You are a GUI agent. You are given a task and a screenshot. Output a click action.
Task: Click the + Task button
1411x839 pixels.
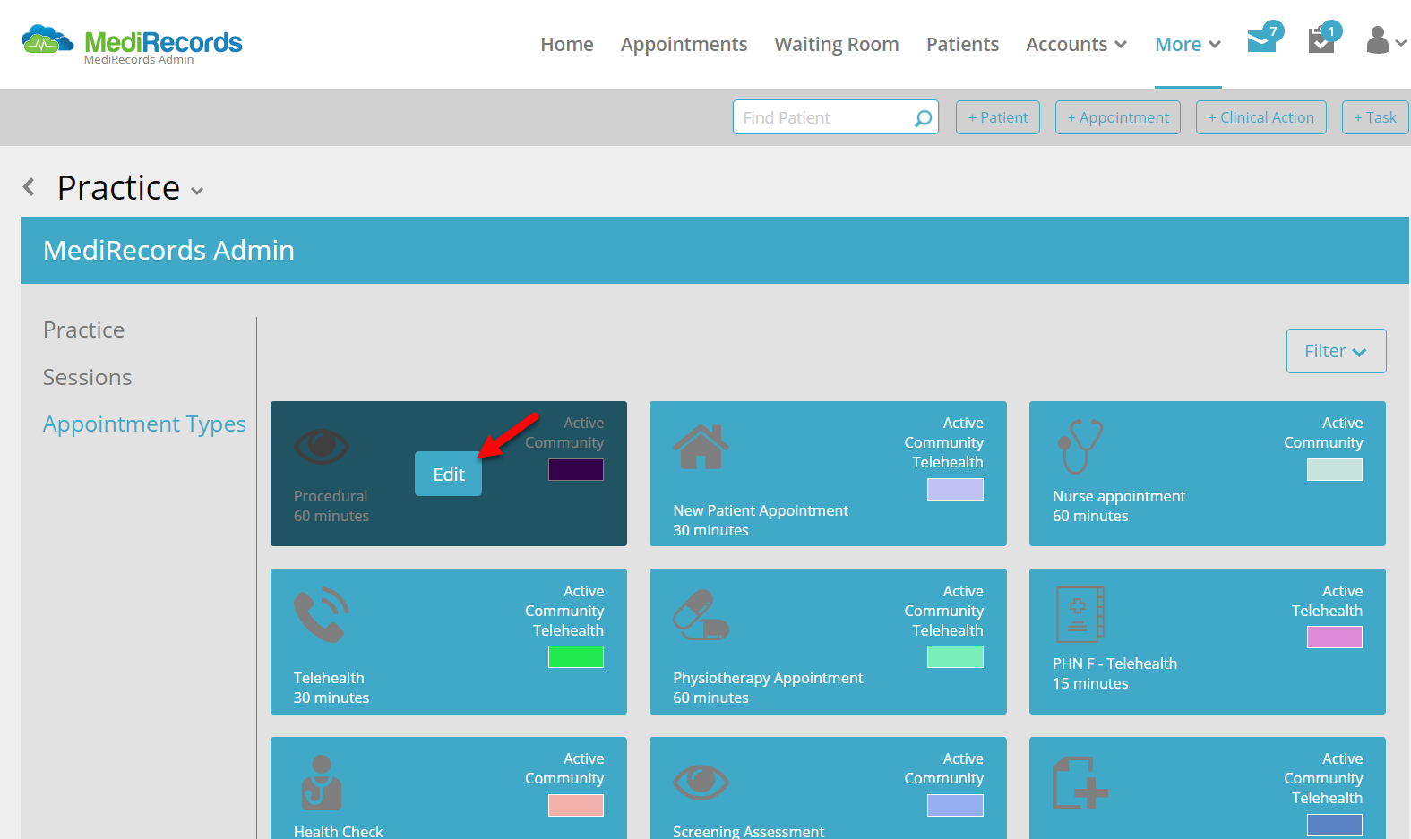[x=1375, y=117]
